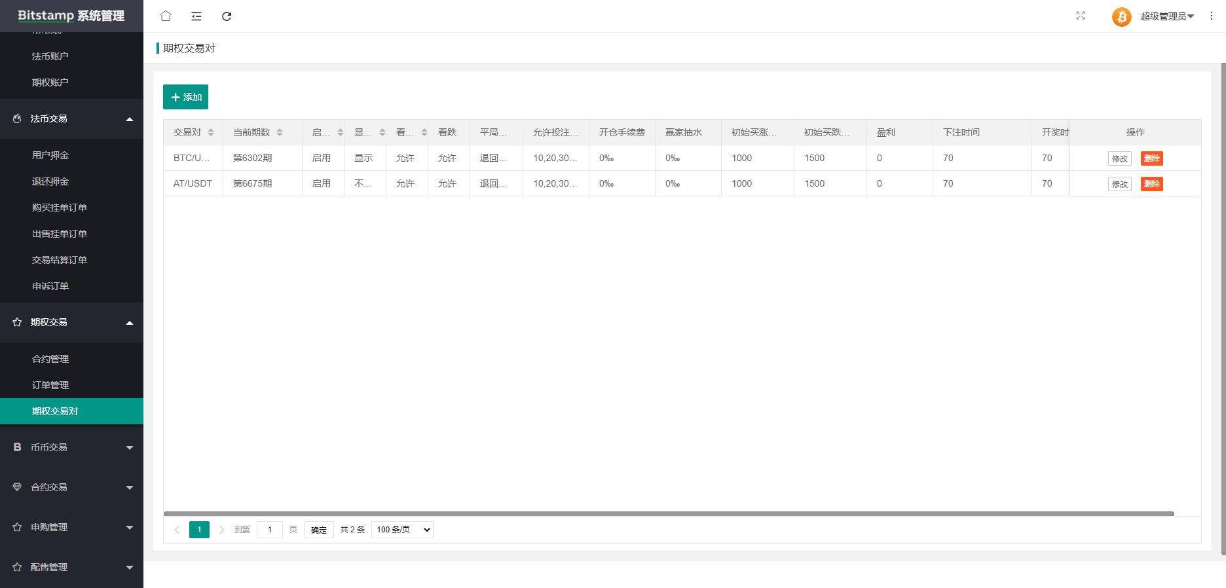Click the home icon in top bar
The width and height of the screenshot is (1226, 588).
click(x=166, y=16)
